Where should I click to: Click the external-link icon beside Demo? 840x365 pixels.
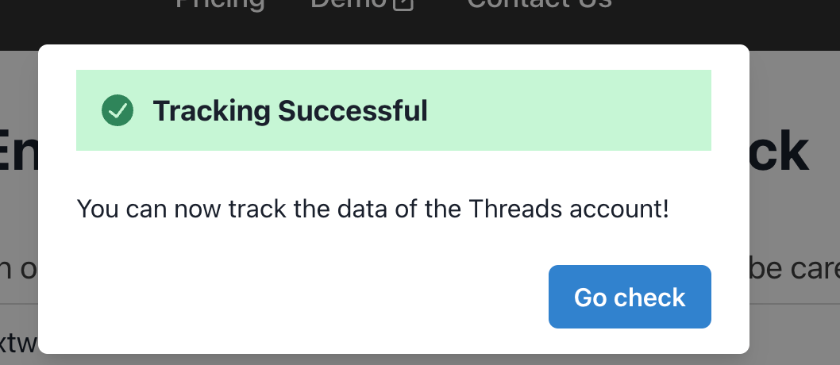click(x=404, y=5)
